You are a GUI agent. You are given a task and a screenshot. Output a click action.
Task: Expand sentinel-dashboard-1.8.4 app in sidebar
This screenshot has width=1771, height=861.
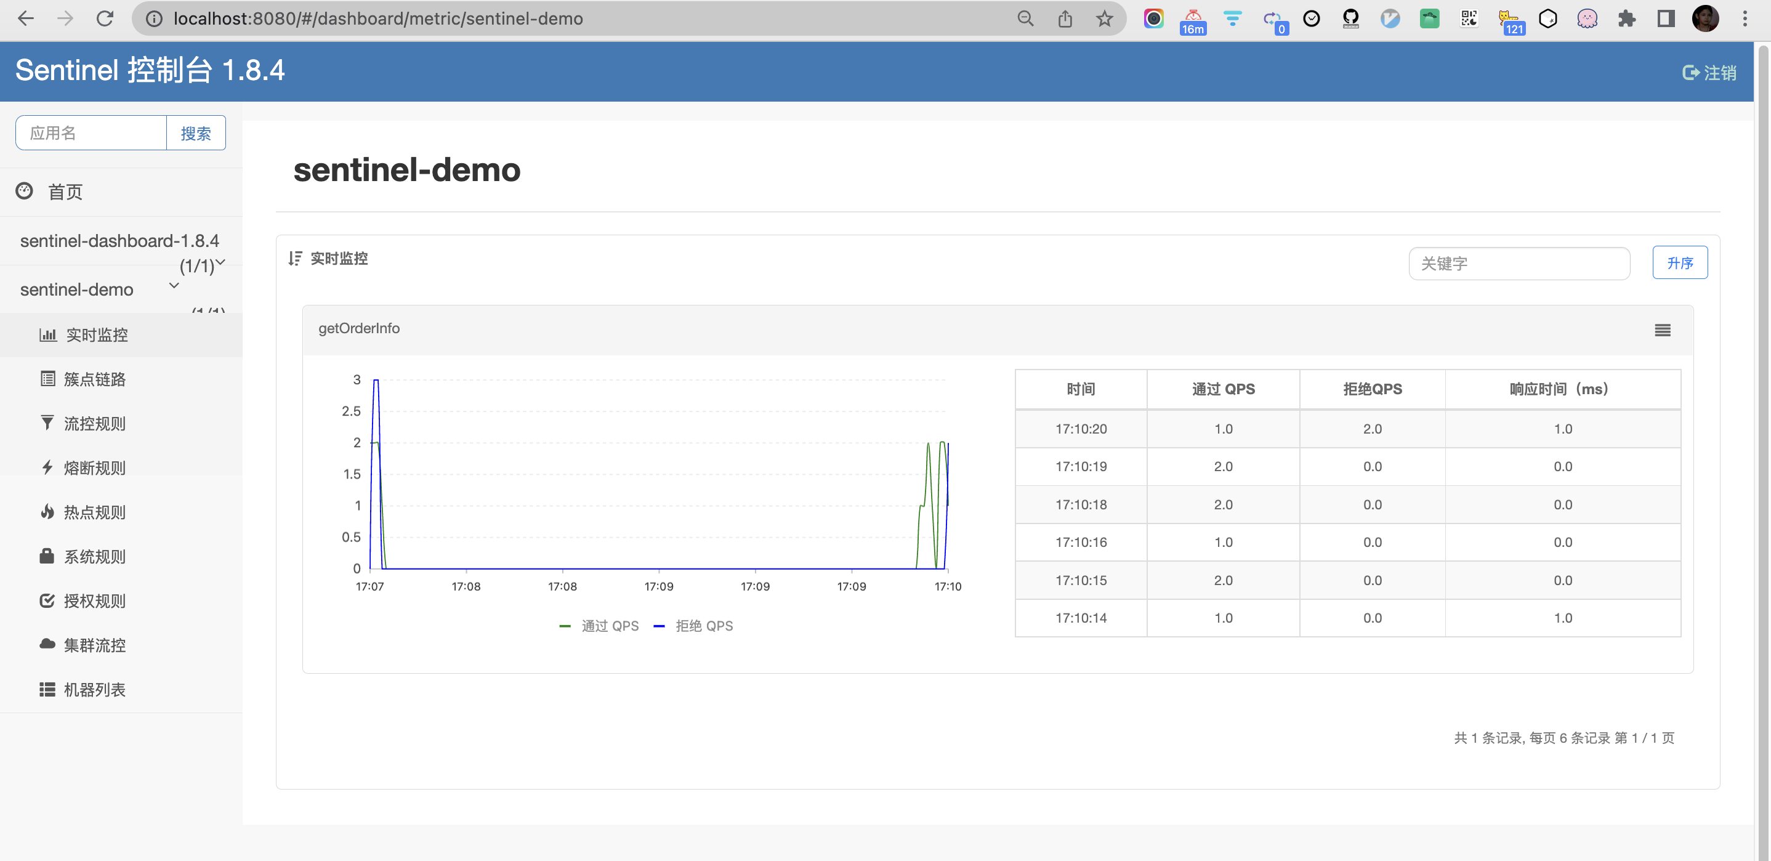click(119, 241)
